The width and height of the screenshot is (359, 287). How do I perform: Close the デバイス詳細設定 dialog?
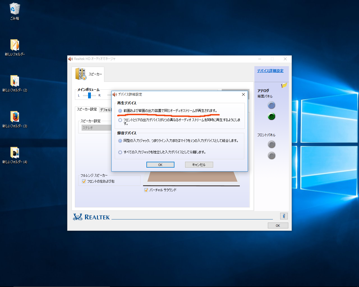coord(243,94)
